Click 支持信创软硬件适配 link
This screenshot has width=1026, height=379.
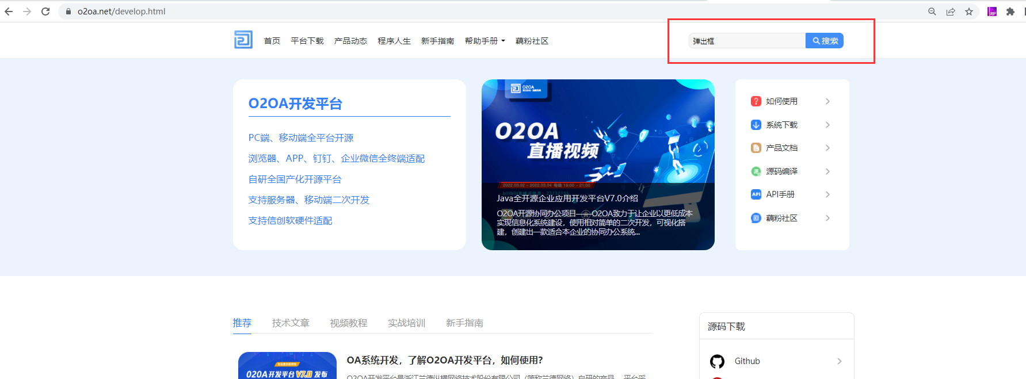pos(290,221)
